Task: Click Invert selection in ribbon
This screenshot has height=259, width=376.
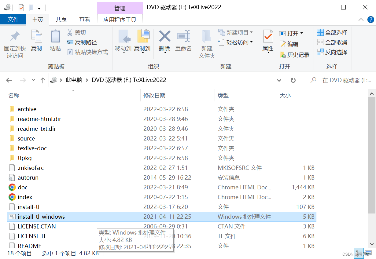Action: click(x=332, y=52)
